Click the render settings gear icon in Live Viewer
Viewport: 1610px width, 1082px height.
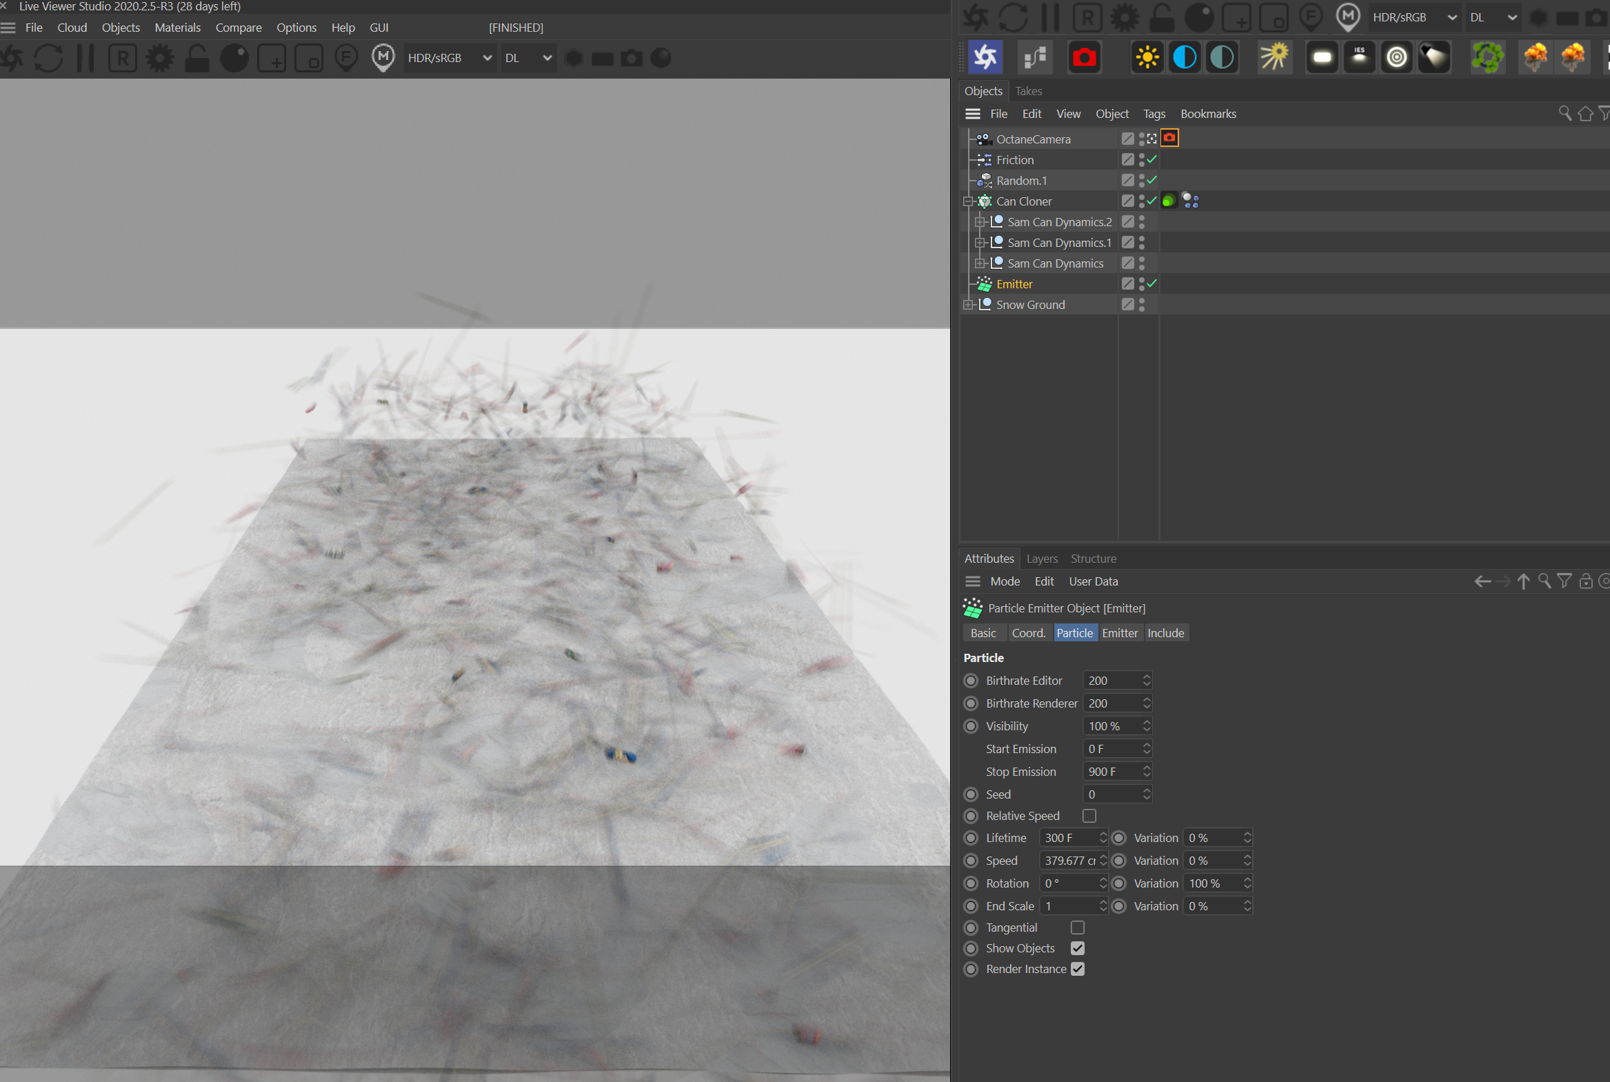pos(159,58)
